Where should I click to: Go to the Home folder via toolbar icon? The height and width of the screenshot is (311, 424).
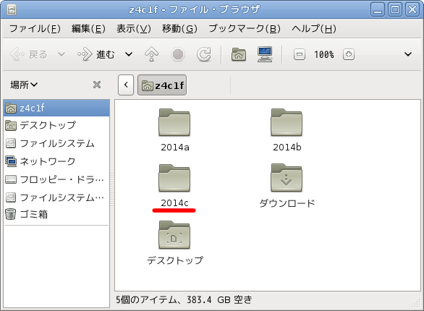239,54
